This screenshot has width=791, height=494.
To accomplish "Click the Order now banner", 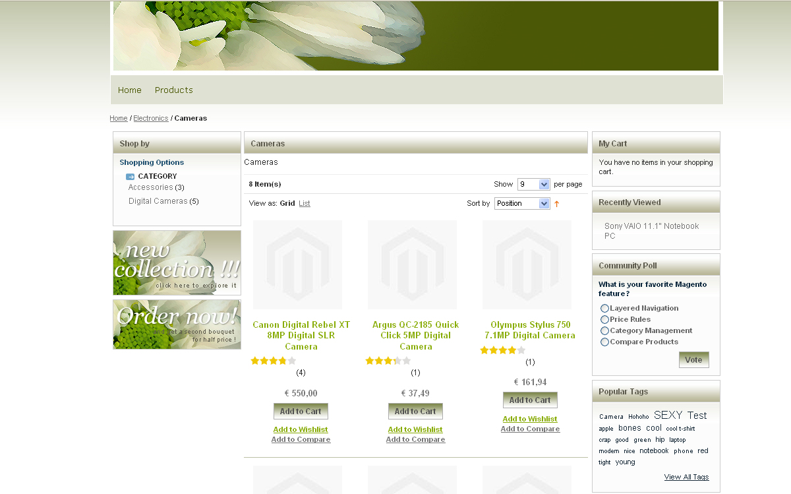I will coord(177,324).
